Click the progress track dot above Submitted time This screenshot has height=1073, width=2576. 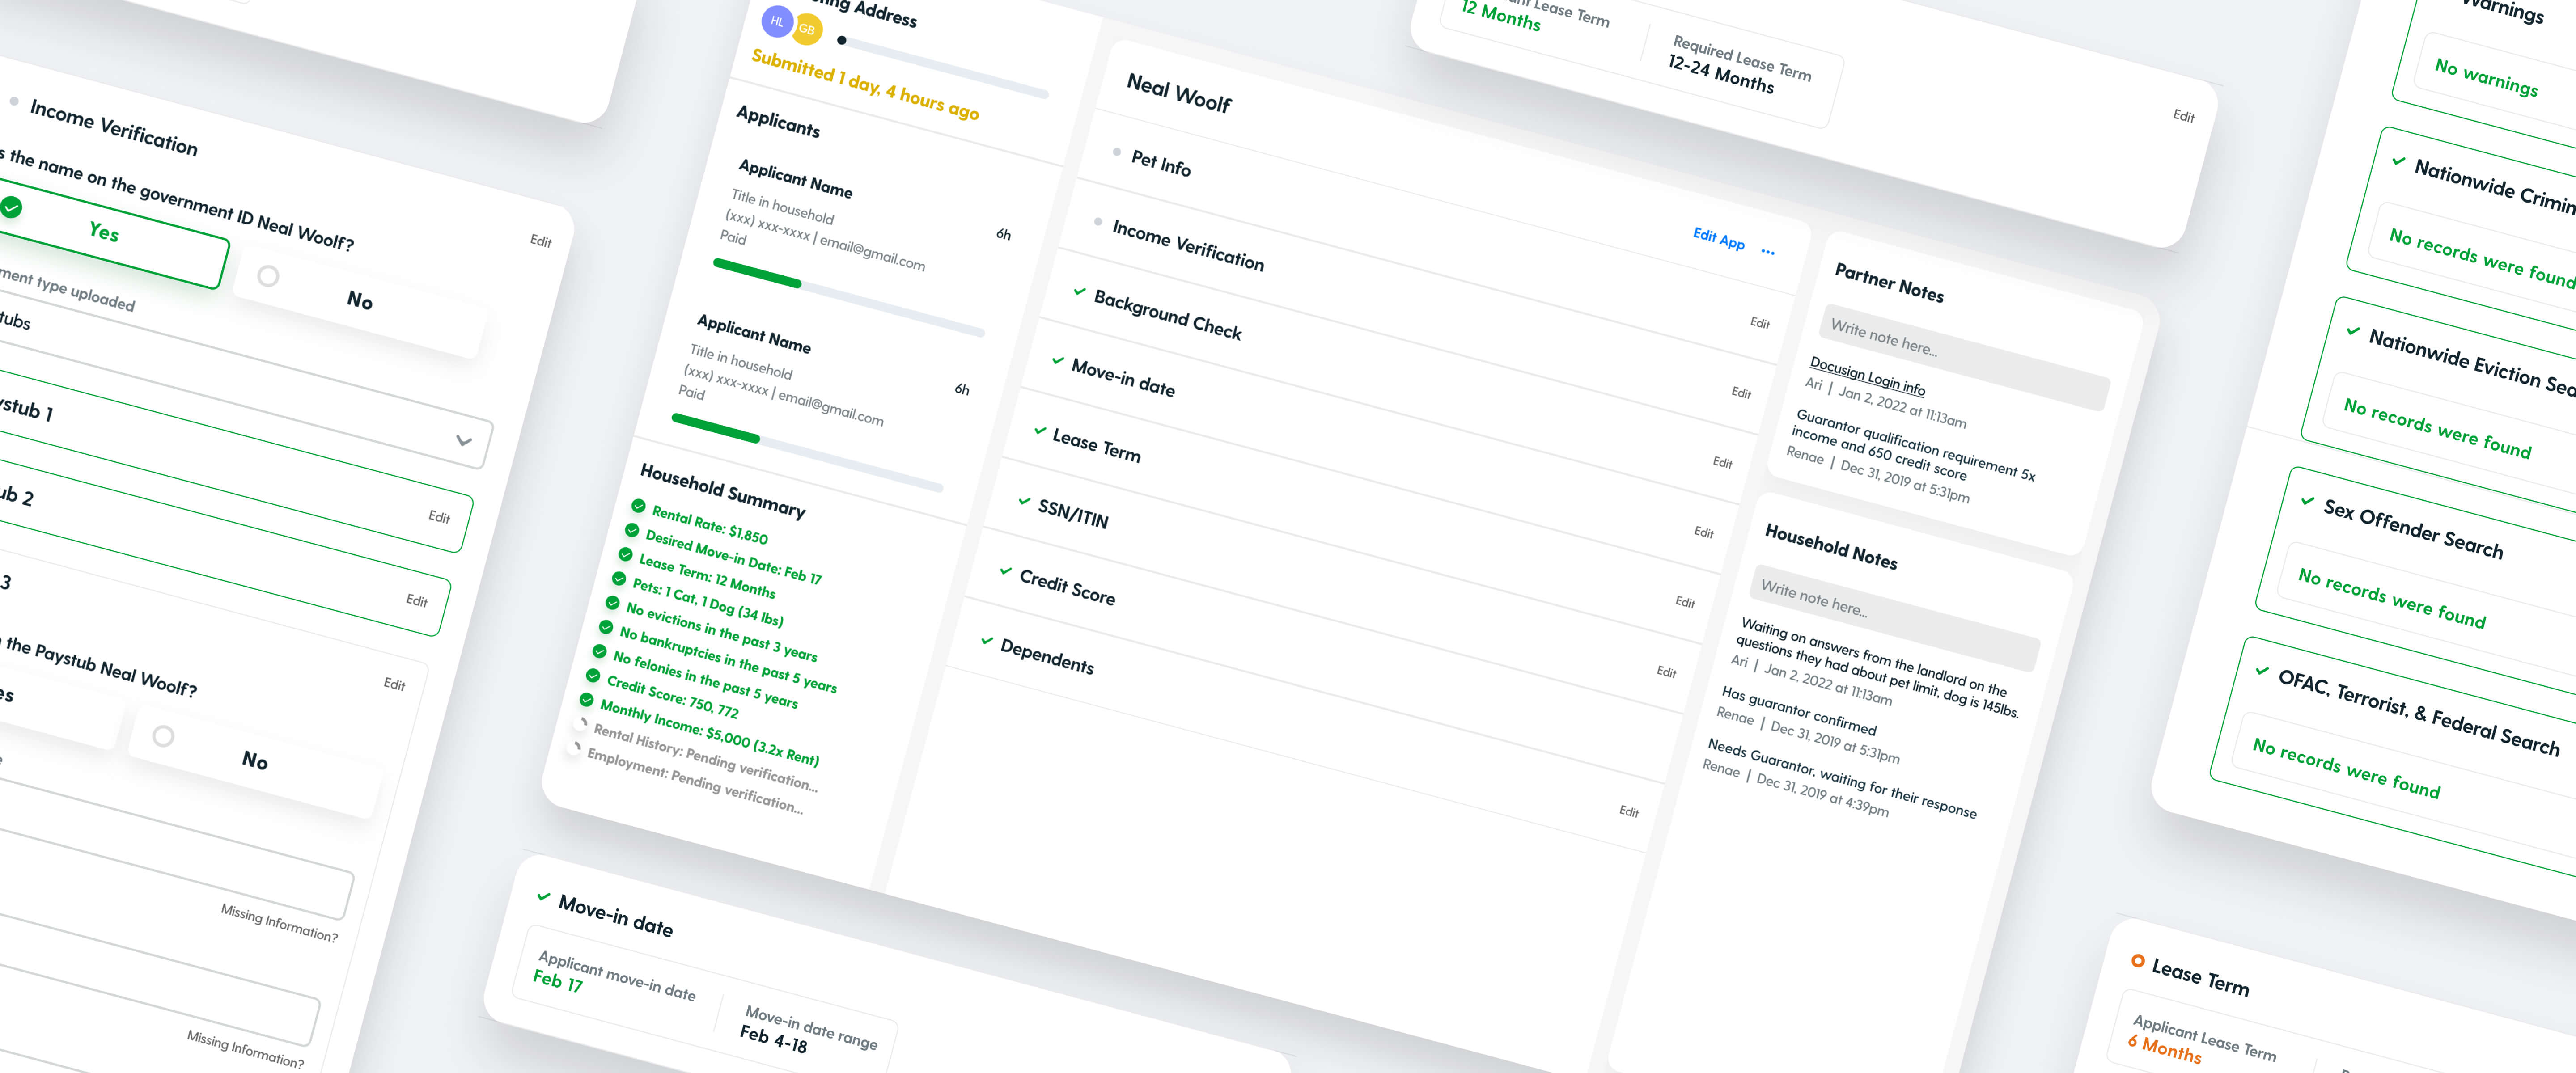click(x=842, y=40)
